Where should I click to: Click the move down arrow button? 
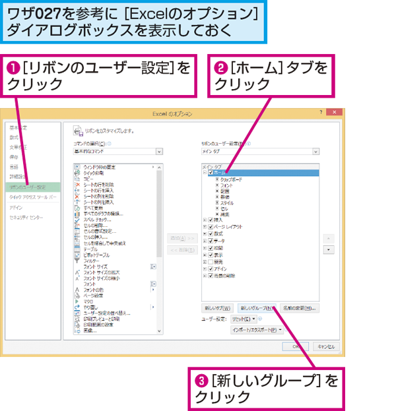(329, 250)
